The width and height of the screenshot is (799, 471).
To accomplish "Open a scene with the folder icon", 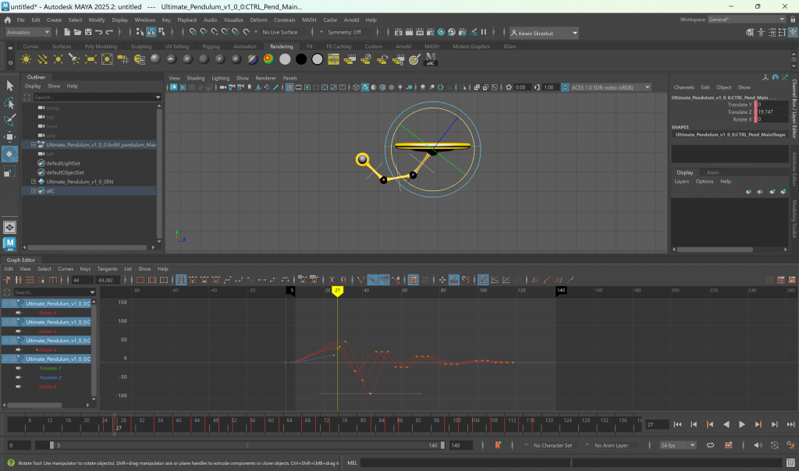I will click(77, 32).
